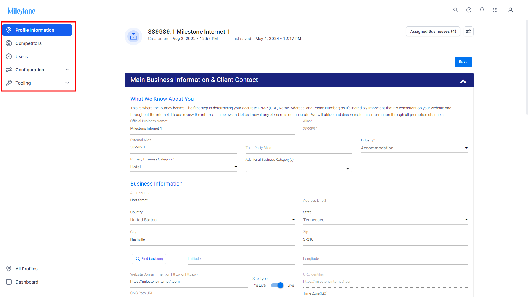Toggle the Pre Live / Live site type switch

tap(277, 285)
